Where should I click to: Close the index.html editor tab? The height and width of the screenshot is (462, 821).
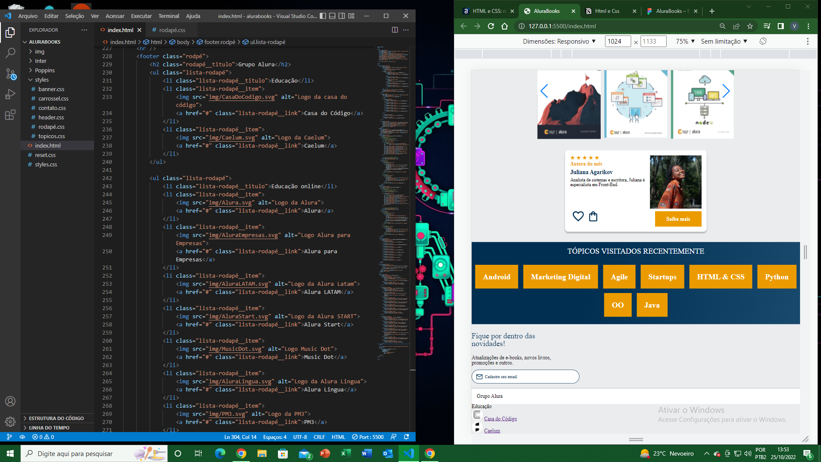pos(139,30)
